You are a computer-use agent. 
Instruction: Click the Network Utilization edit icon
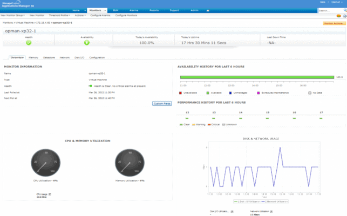point(271,212)
